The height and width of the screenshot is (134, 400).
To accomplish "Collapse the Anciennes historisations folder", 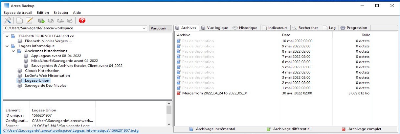I will click(x=13, y=51).
